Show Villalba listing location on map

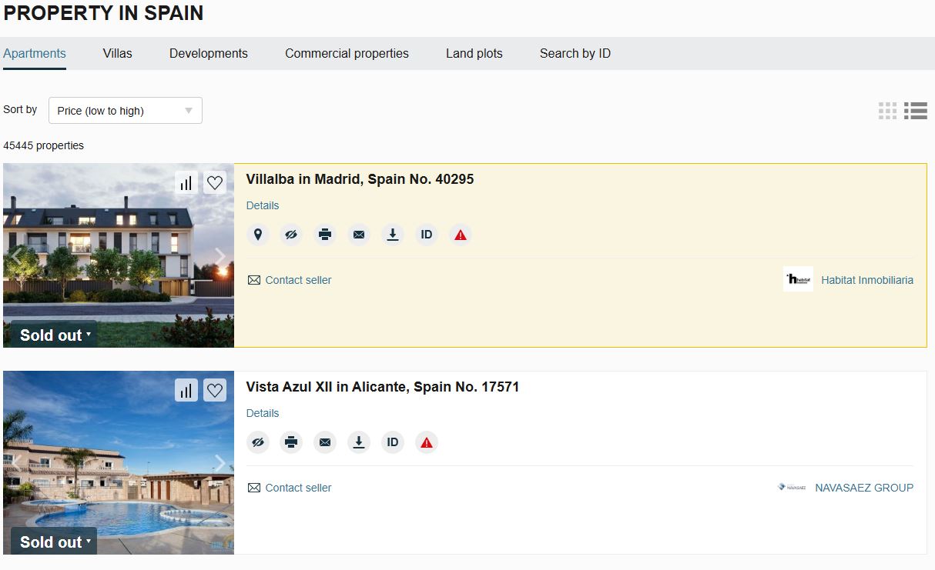(x=258, y=235)
